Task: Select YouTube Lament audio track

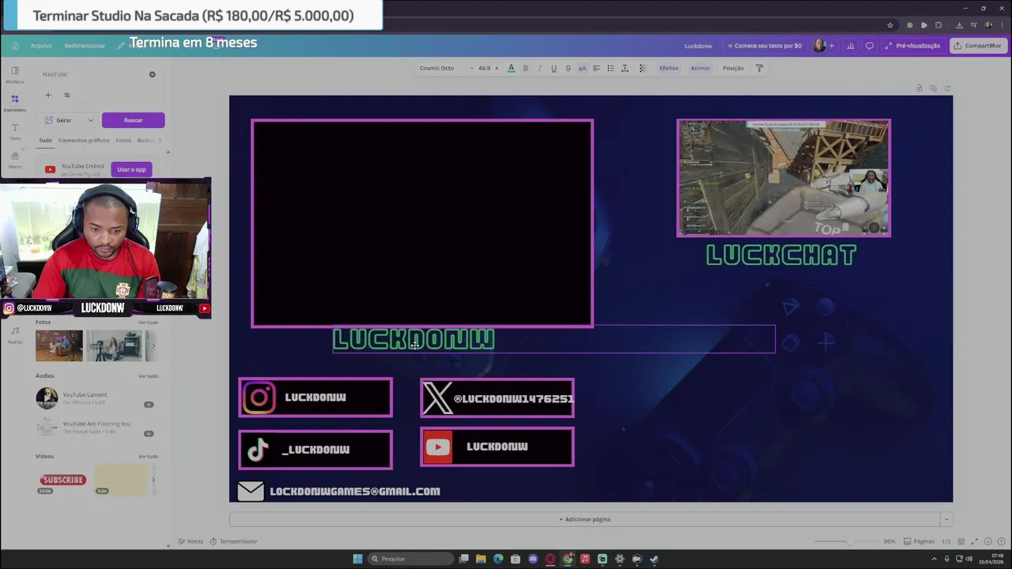Action: pyautogui.click(x=95, y=398)
